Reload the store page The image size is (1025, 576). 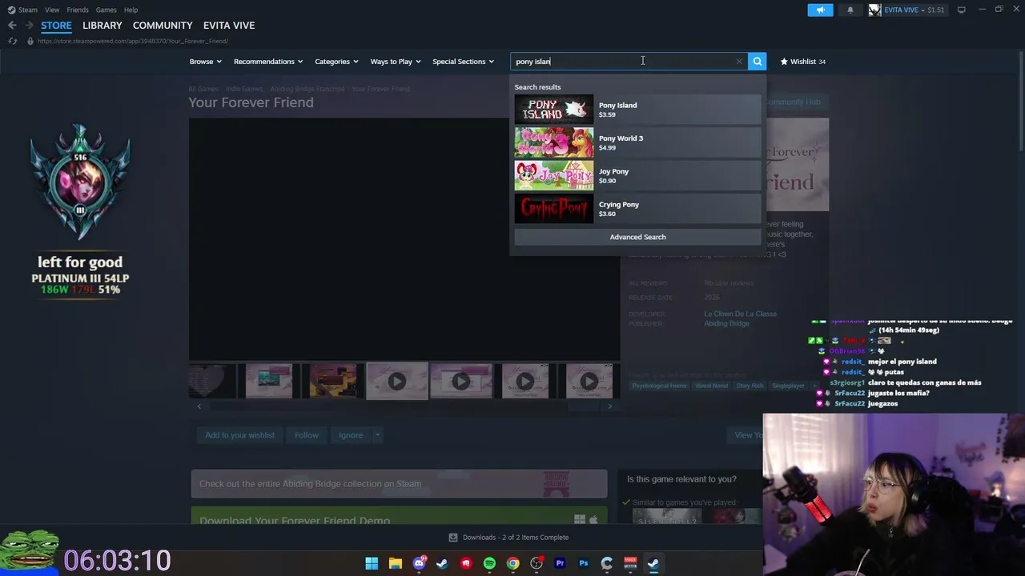click(12, 41)
